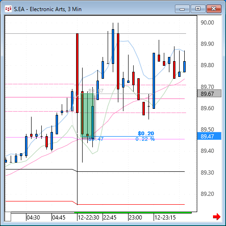Click the 89.20 price axis label

click(x=207, y=194)
